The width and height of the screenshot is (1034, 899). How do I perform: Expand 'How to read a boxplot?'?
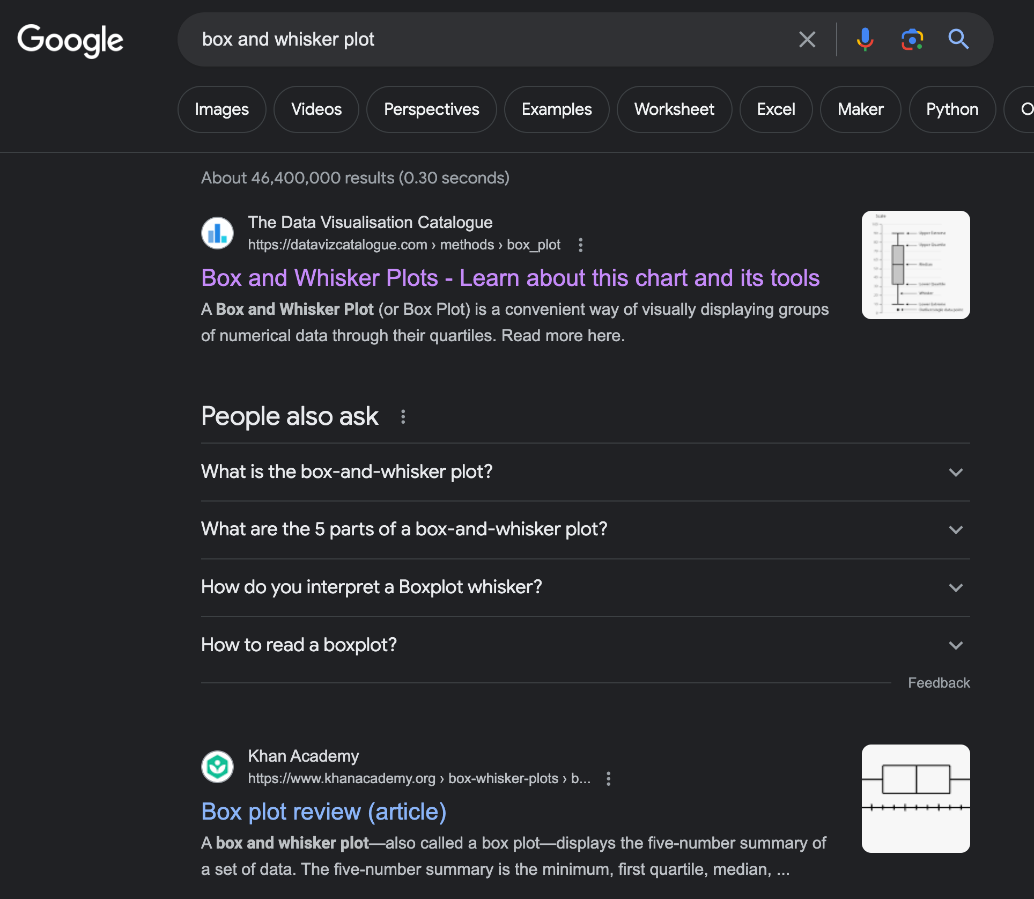pyautogui.click(x=585, y=645)
